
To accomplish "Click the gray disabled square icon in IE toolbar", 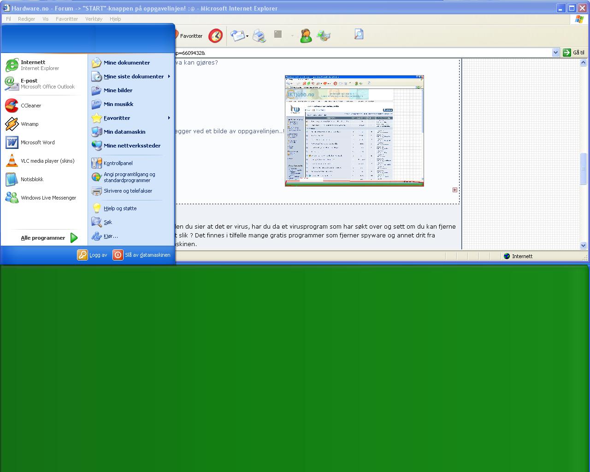I will point(278,34).
